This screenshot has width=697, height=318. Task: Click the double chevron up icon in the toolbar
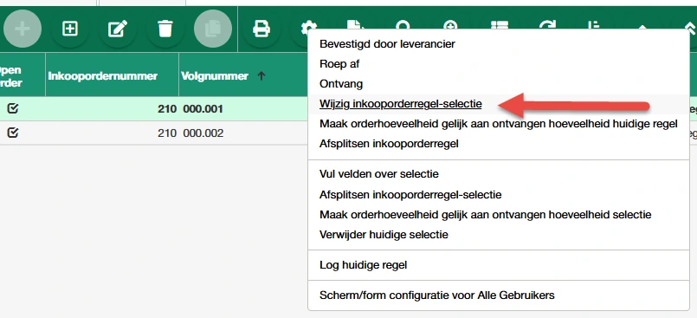[x=690, y=26]
